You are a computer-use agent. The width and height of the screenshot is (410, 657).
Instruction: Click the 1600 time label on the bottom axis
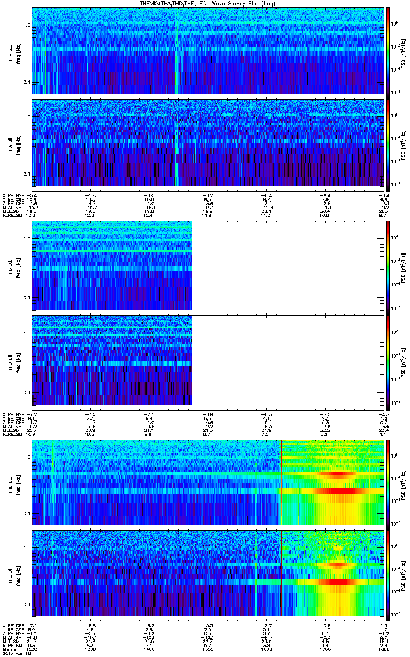pyautogui.click(x=267, y=649)
